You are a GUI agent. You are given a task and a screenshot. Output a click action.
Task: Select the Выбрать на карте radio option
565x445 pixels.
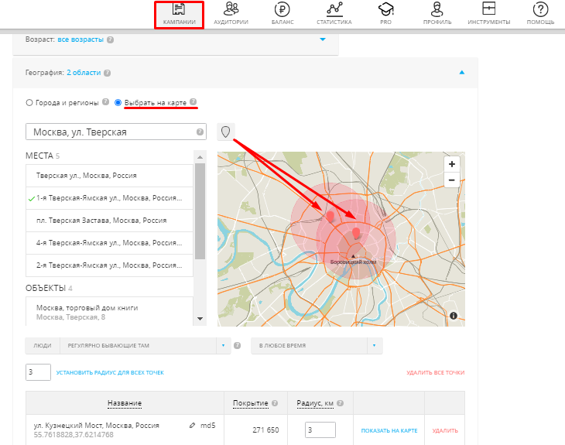pyautogui.click(x=118, y=102)
